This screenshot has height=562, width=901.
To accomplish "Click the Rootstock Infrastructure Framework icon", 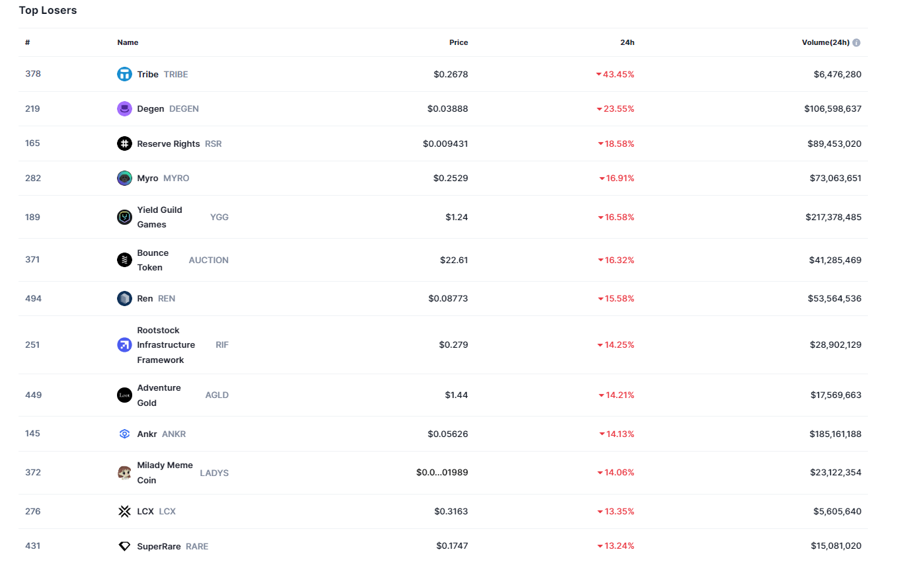I will (x=124, y=344).
